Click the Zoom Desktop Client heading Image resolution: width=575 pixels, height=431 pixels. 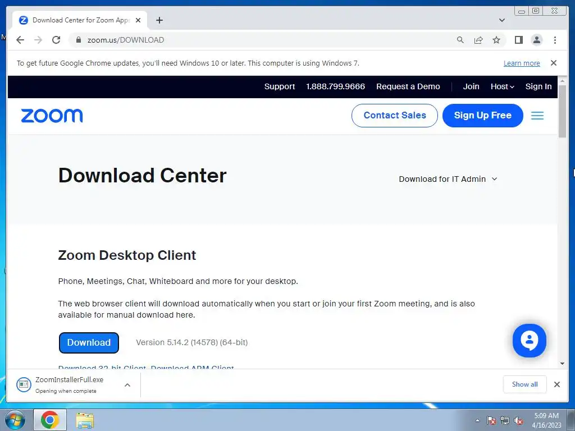coord(127,255)
